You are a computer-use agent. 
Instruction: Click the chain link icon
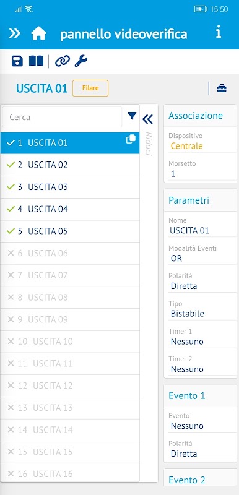[62, 61]
